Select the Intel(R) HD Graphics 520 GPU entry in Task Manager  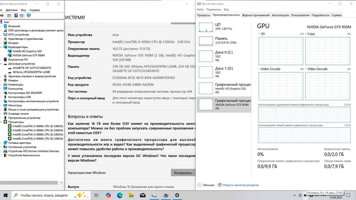click(224, 88)
